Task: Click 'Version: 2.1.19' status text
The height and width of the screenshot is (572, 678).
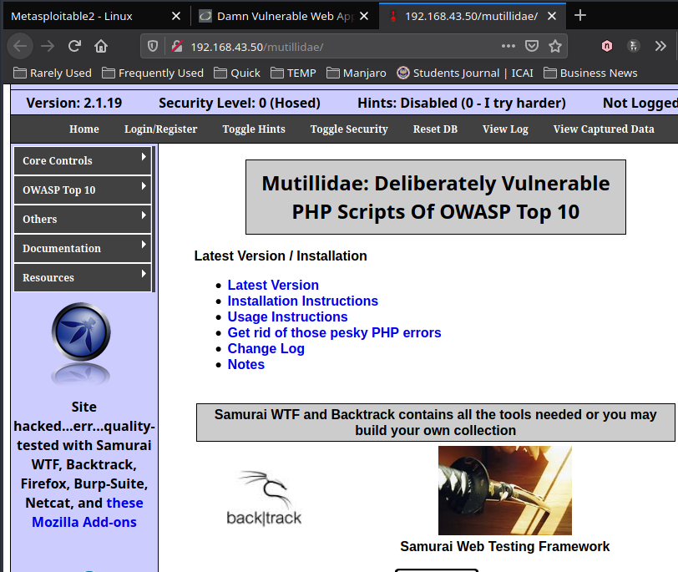Action: [74, 103]
